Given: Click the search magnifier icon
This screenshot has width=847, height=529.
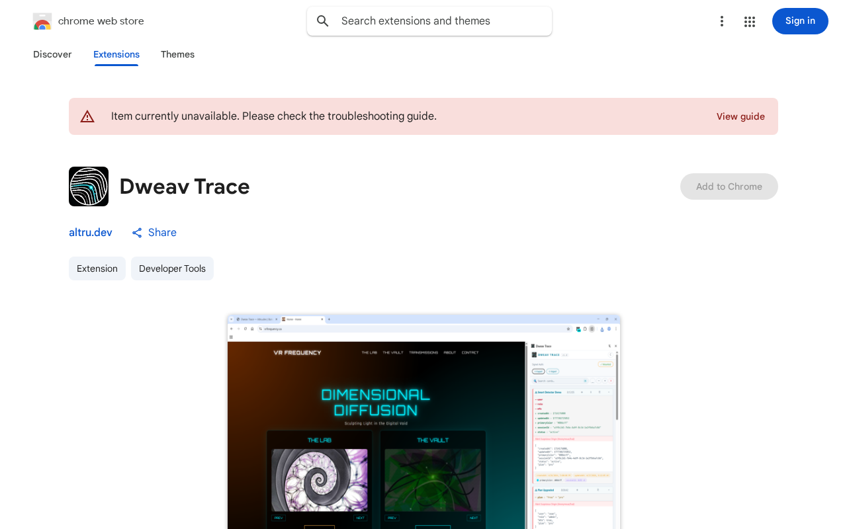Looking at the screenshot, I should 323,21.
